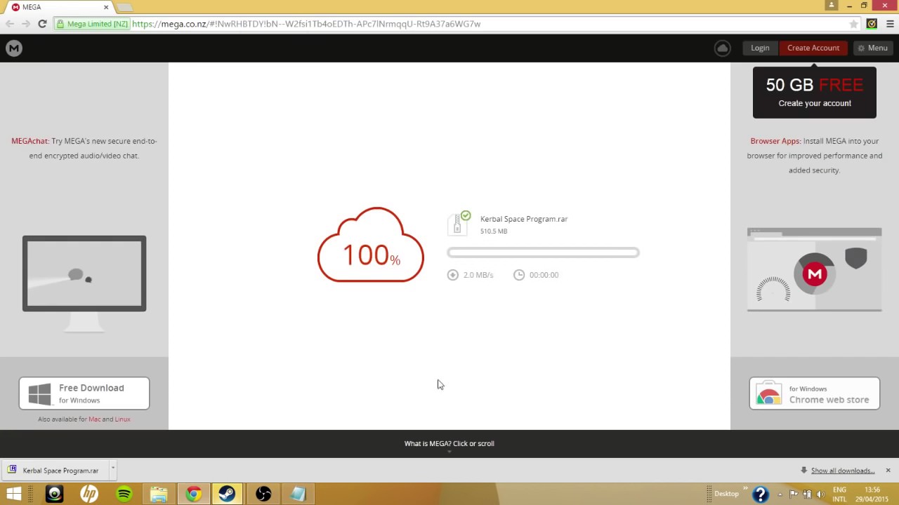
Task: Open Steam from the taskbar
Action: 227,494
